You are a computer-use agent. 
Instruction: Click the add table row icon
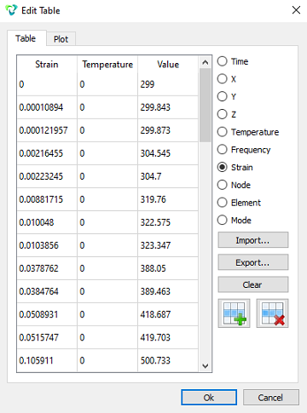[x=234, y=313]
